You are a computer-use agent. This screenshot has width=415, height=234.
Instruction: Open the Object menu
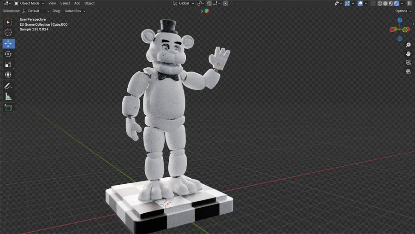coord(89,3)
